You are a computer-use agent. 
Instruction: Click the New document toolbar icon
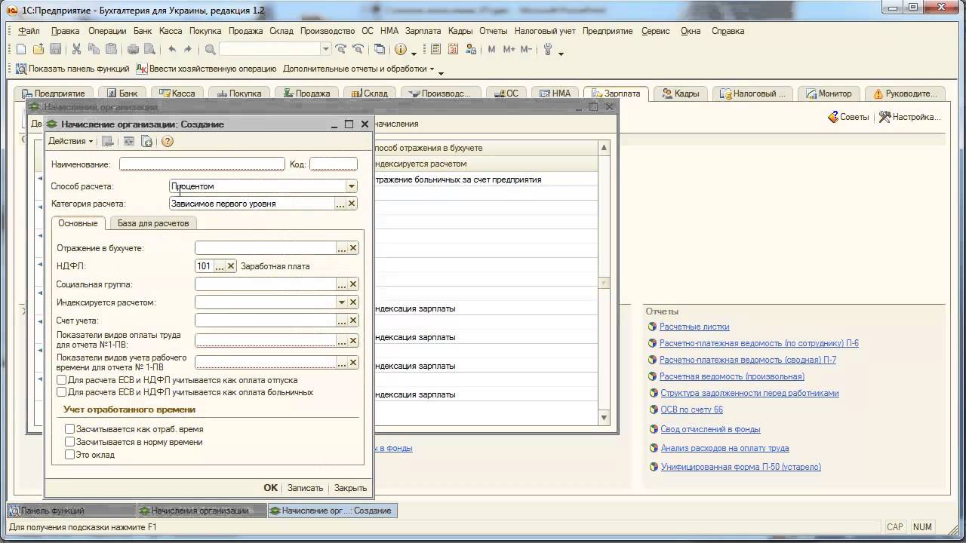coord(21,49)
